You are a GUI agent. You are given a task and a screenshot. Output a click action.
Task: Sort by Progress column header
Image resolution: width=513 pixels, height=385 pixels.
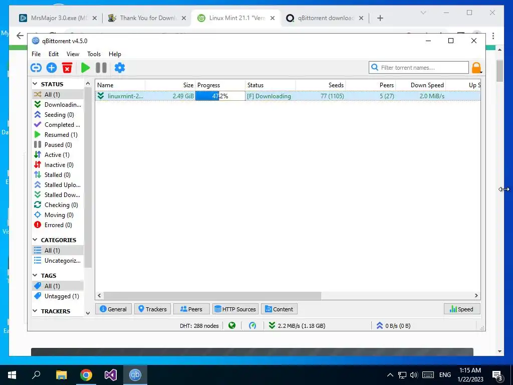[220, 85]
